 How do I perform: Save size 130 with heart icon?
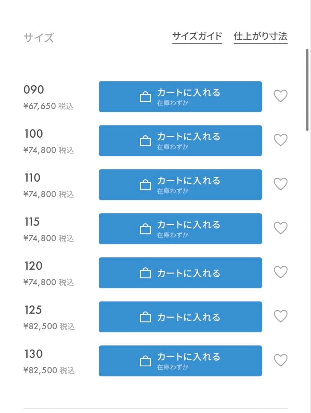(x=281, y=360)
